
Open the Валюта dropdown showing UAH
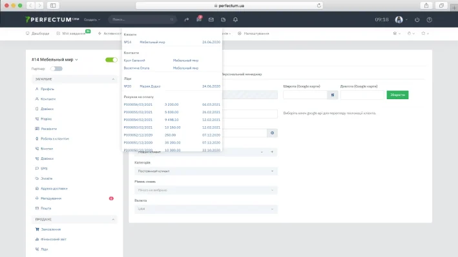click(205, 209)
